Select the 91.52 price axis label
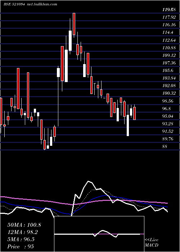180x252 pixels. point(168,131)
